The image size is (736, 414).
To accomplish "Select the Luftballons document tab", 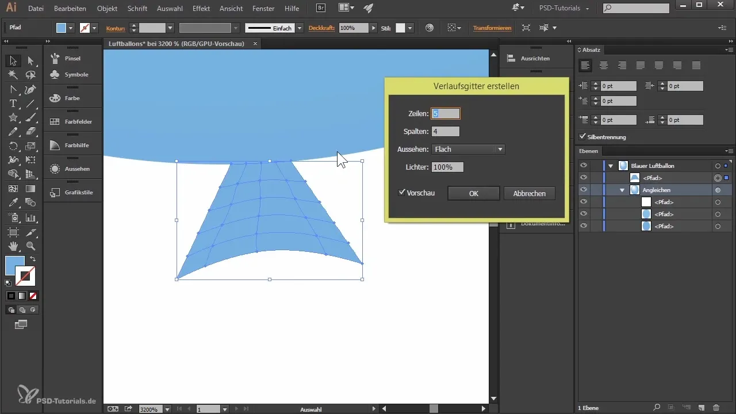I will 177,44.
